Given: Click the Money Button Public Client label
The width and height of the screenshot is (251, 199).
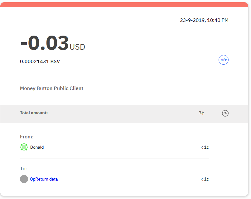Looking at the screenshot, I should [51, 88].
